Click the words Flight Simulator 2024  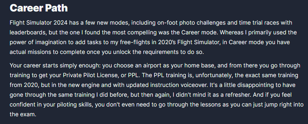click(x=39, y=23)
